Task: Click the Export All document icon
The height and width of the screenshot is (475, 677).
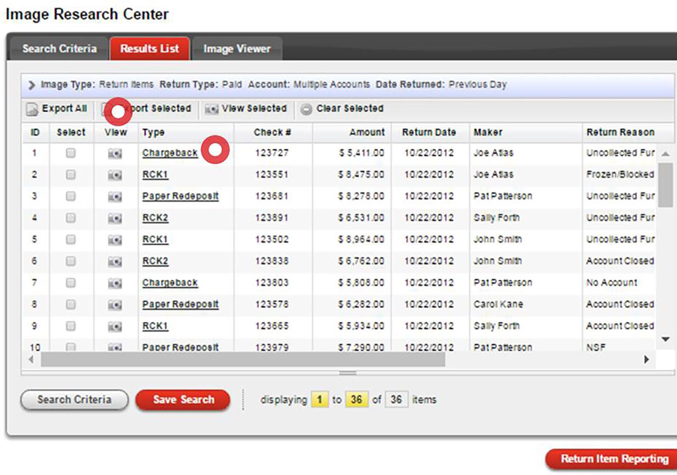Action: pos(32,109)
